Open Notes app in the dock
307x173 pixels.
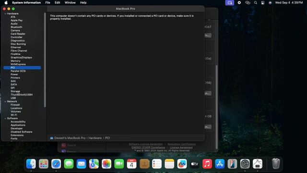tap(169, 163)
